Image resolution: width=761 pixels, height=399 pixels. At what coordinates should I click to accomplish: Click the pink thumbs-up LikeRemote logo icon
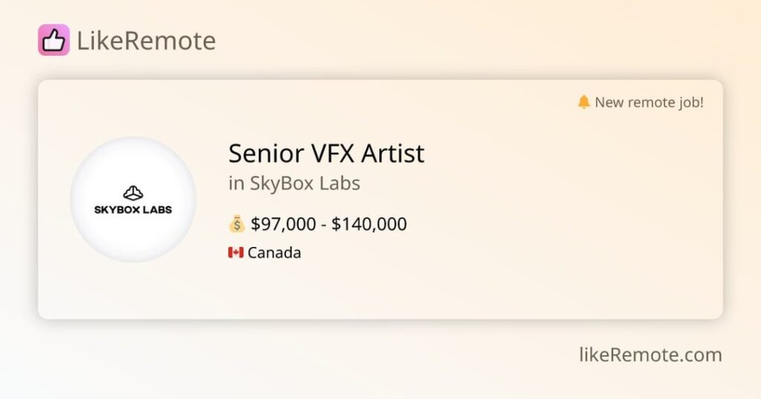(54, 40)
